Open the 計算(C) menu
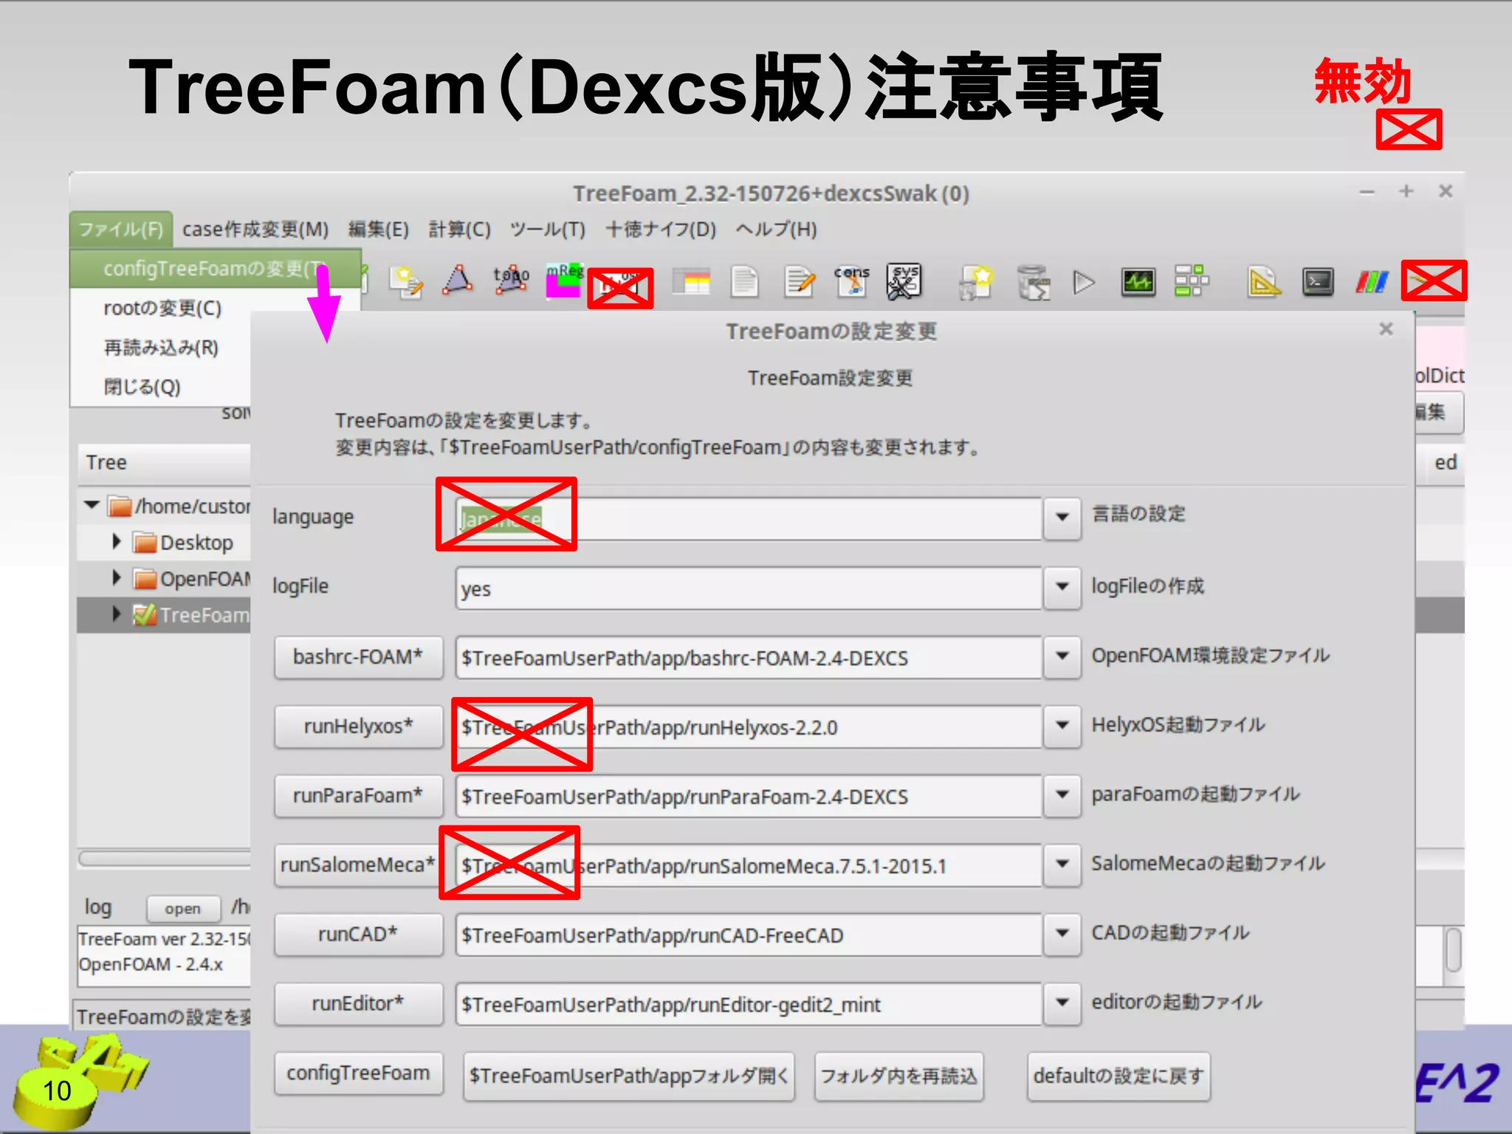The image size is (1512, 1134). [460, 230]
